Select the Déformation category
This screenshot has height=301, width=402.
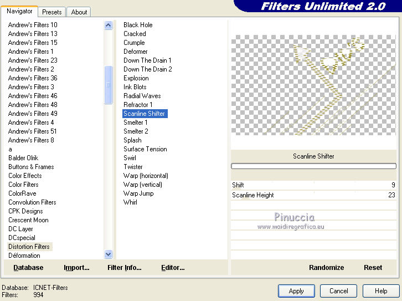[24, 256]
